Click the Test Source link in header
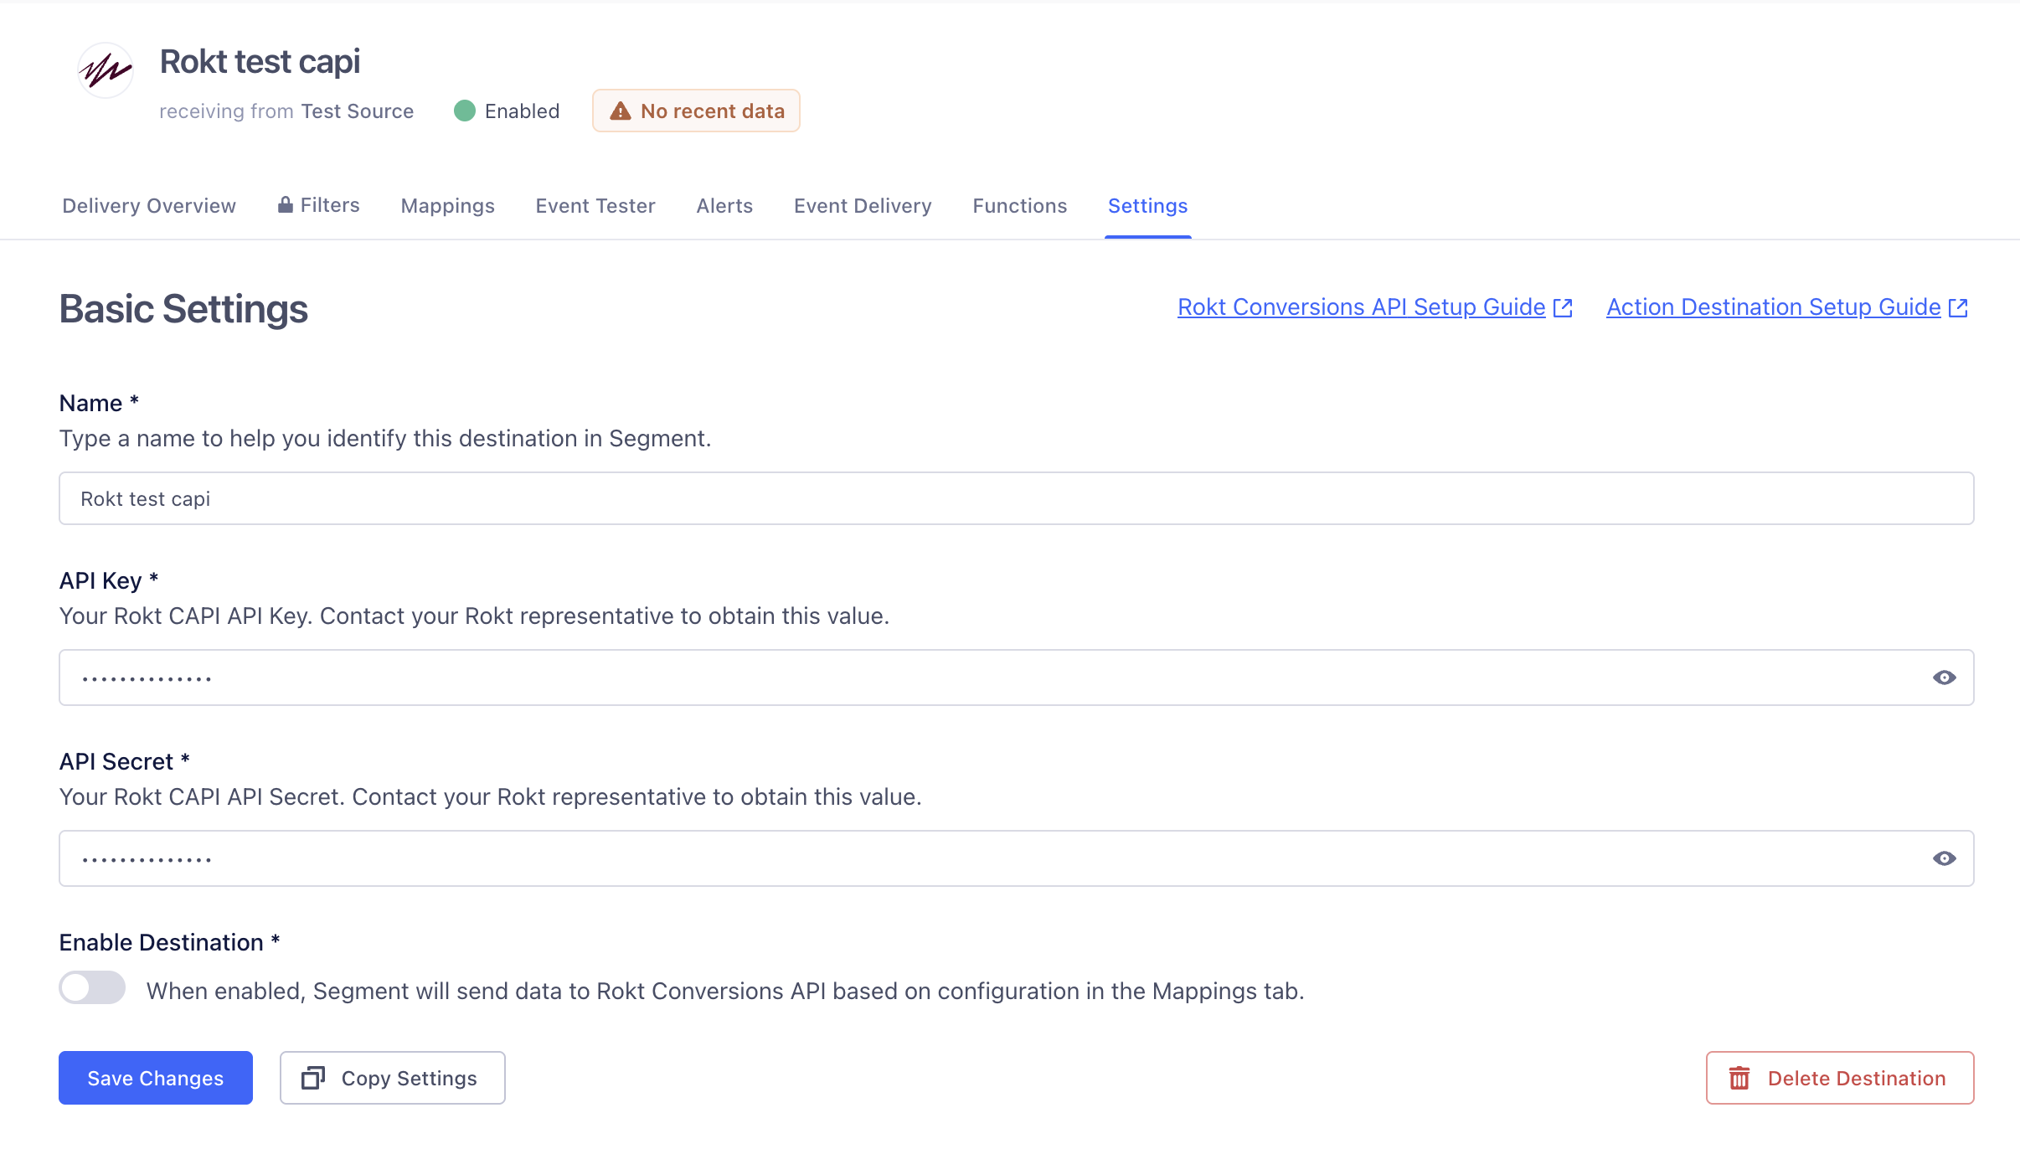The width and height of the screenshot is (2020, 1149). tap(358, 111)
